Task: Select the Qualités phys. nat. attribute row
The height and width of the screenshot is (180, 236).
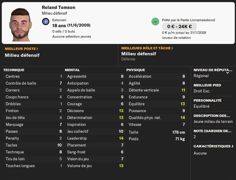Action: 157,118
